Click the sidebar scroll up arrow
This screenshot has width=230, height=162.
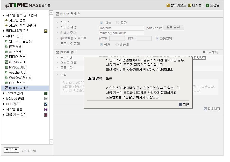coord(51,13)
